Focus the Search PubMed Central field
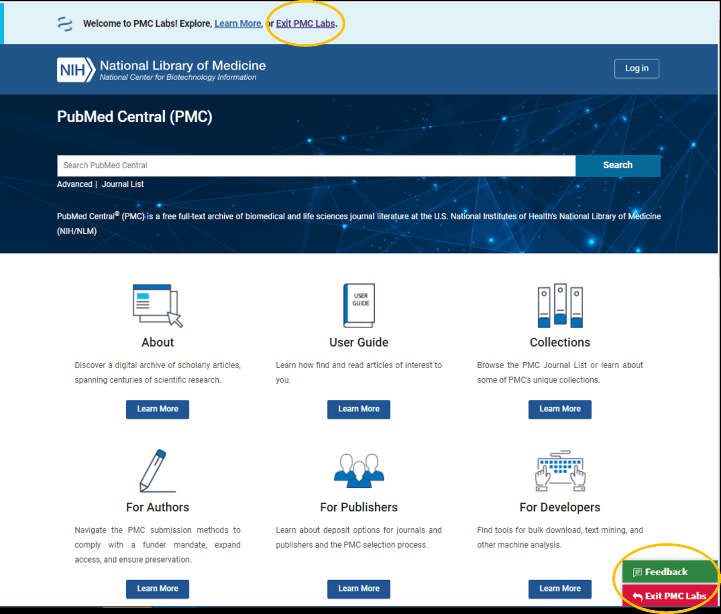The image size is (721, 614). pos(316,166)
